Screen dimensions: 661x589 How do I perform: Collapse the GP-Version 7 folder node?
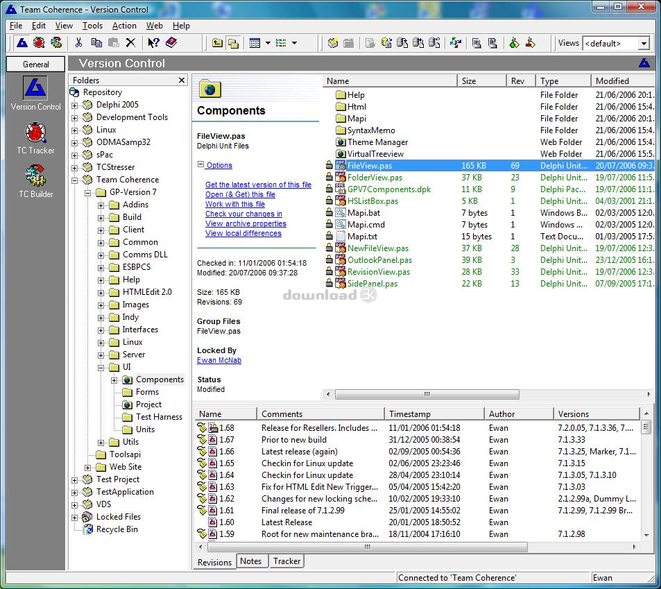(x=87, y=193)
